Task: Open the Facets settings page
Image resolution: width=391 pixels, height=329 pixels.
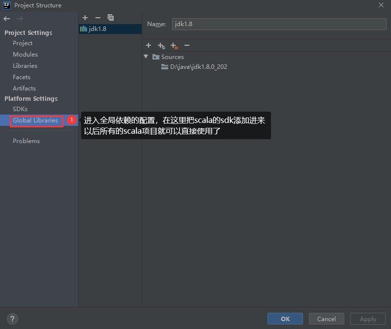Action: click(x=22, y=77)
